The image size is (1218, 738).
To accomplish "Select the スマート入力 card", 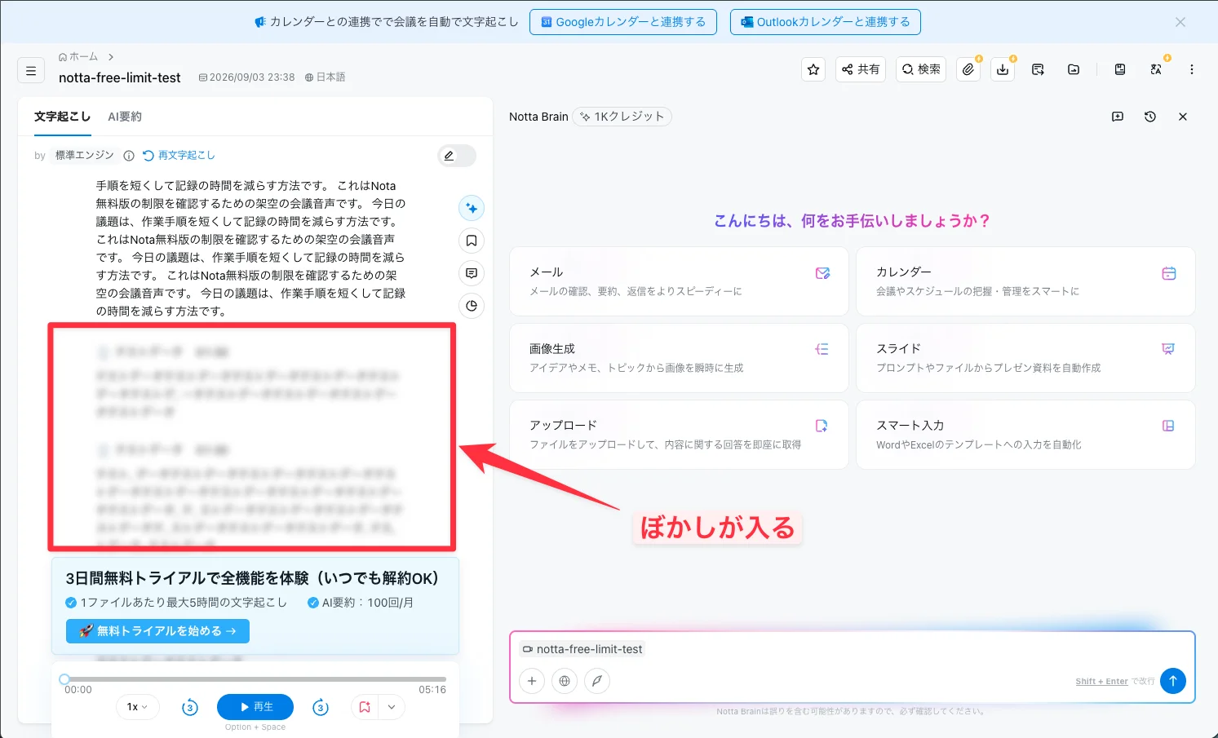I will (x=1025, y=435).
